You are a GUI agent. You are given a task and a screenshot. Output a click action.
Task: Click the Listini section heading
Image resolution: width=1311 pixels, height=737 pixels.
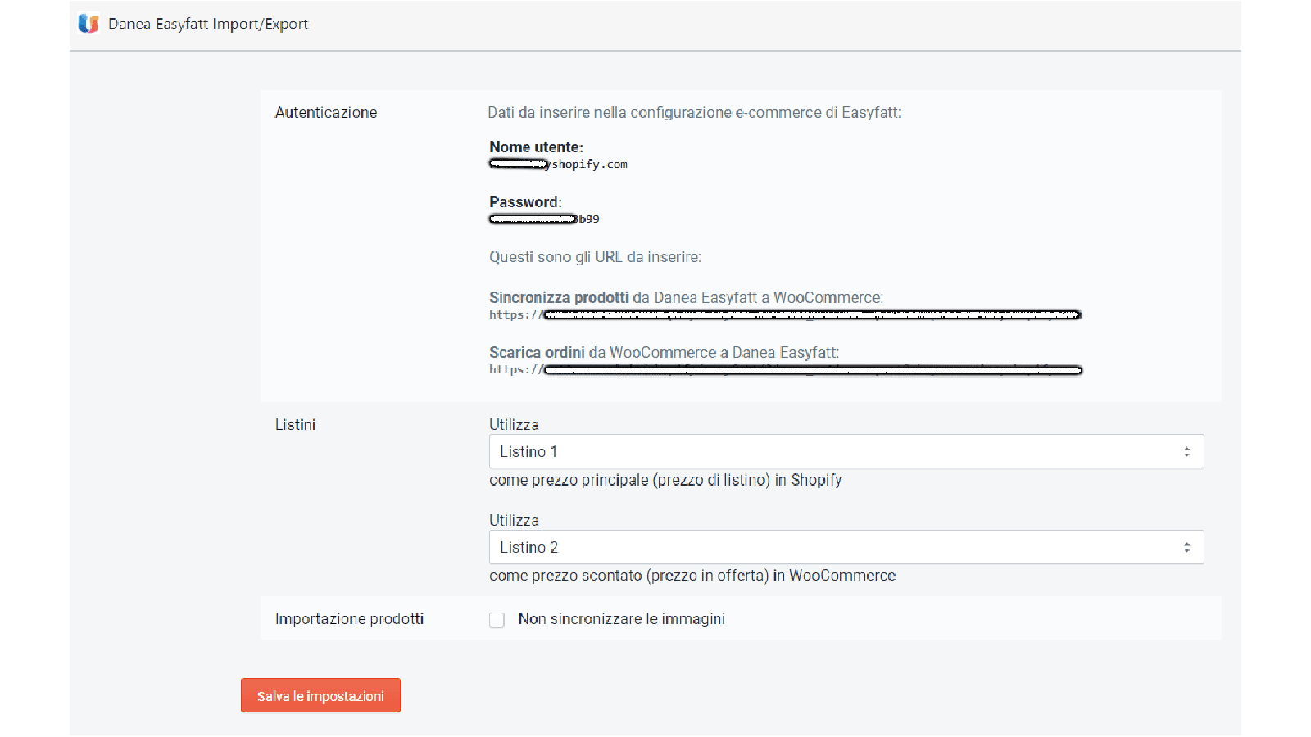pyautogui.click(x=295, y=425)
